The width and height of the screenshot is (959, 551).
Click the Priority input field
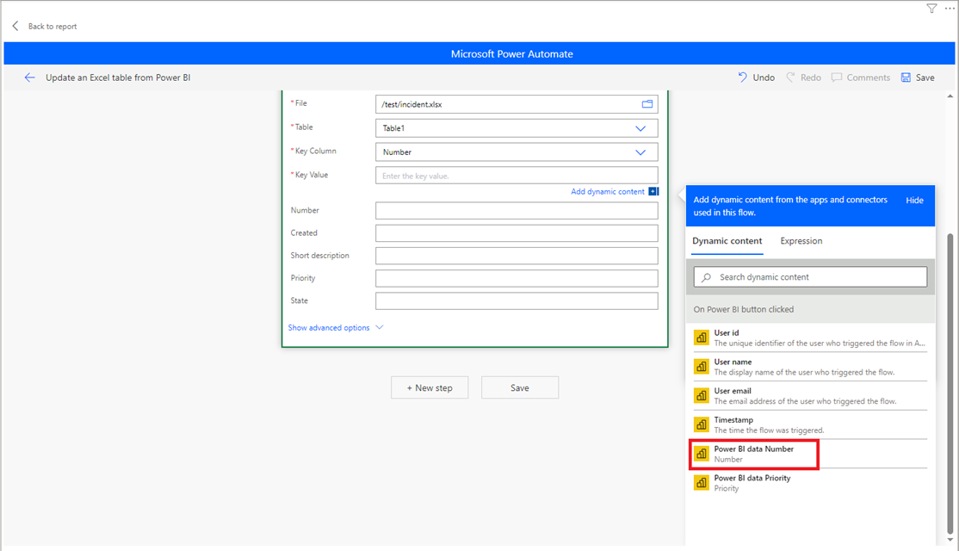coord(517,278)
